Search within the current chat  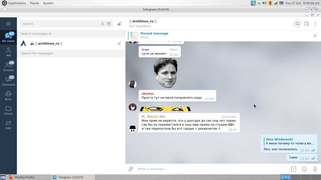tap(297, 24)
